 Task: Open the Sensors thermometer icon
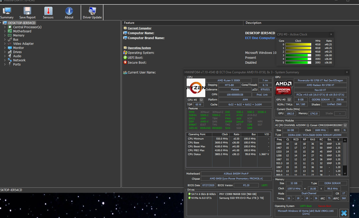tap(48, 11)
